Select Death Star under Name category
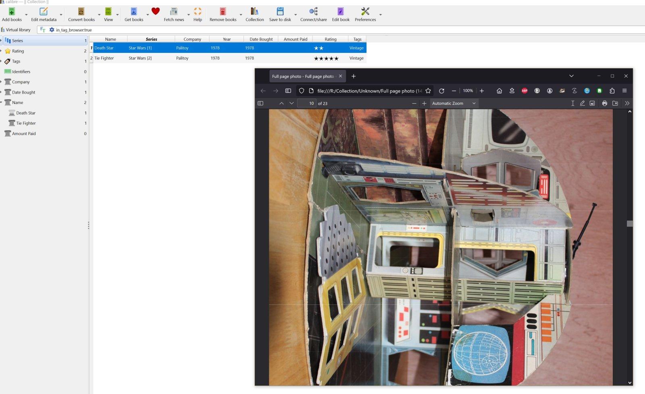The image size is (645, 394). (26, 113)
